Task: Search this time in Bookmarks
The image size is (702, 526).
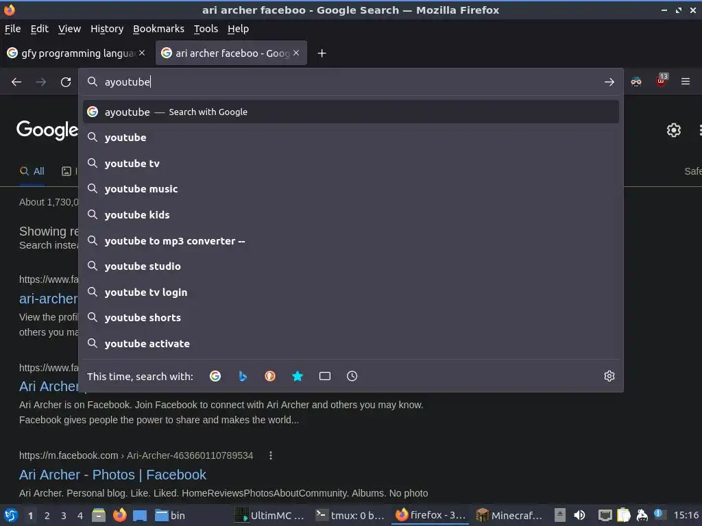Action: click(x=298, y=376)
